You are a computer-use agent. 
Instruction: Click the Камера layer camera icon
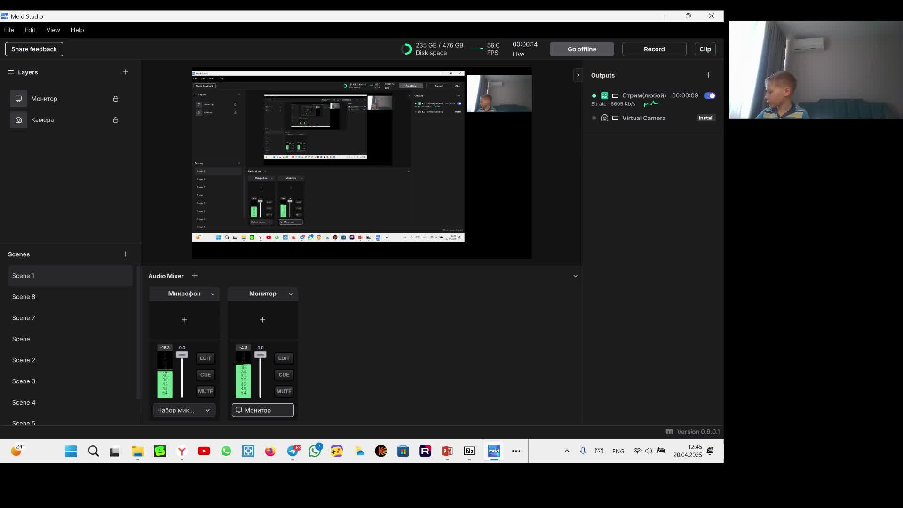tap(18, 120)
